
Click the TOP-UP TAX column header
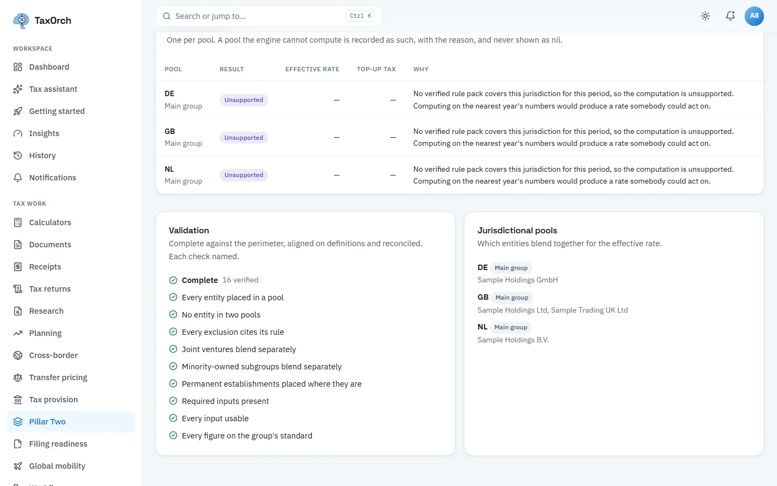(376, 69)
